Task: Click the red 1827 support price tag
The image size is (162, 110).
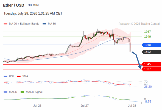Action: (x=151, y=69)
